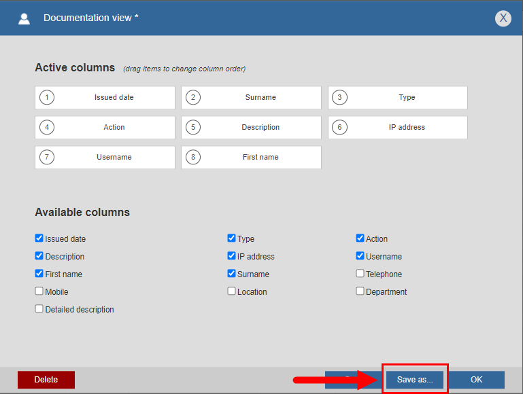Select the Surname active column tile
Screen dimensions: 523x394
(251, 97)
